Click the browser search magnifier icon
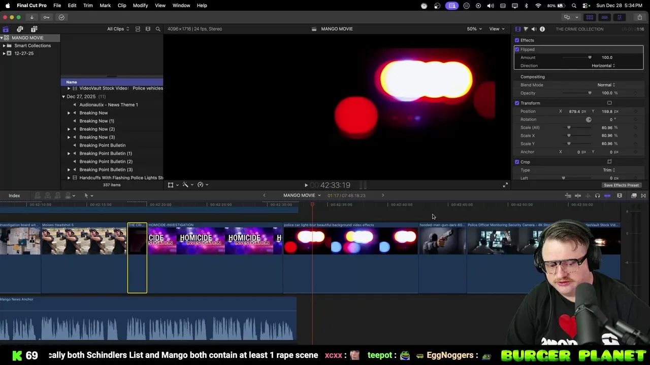 click(158, 29)
